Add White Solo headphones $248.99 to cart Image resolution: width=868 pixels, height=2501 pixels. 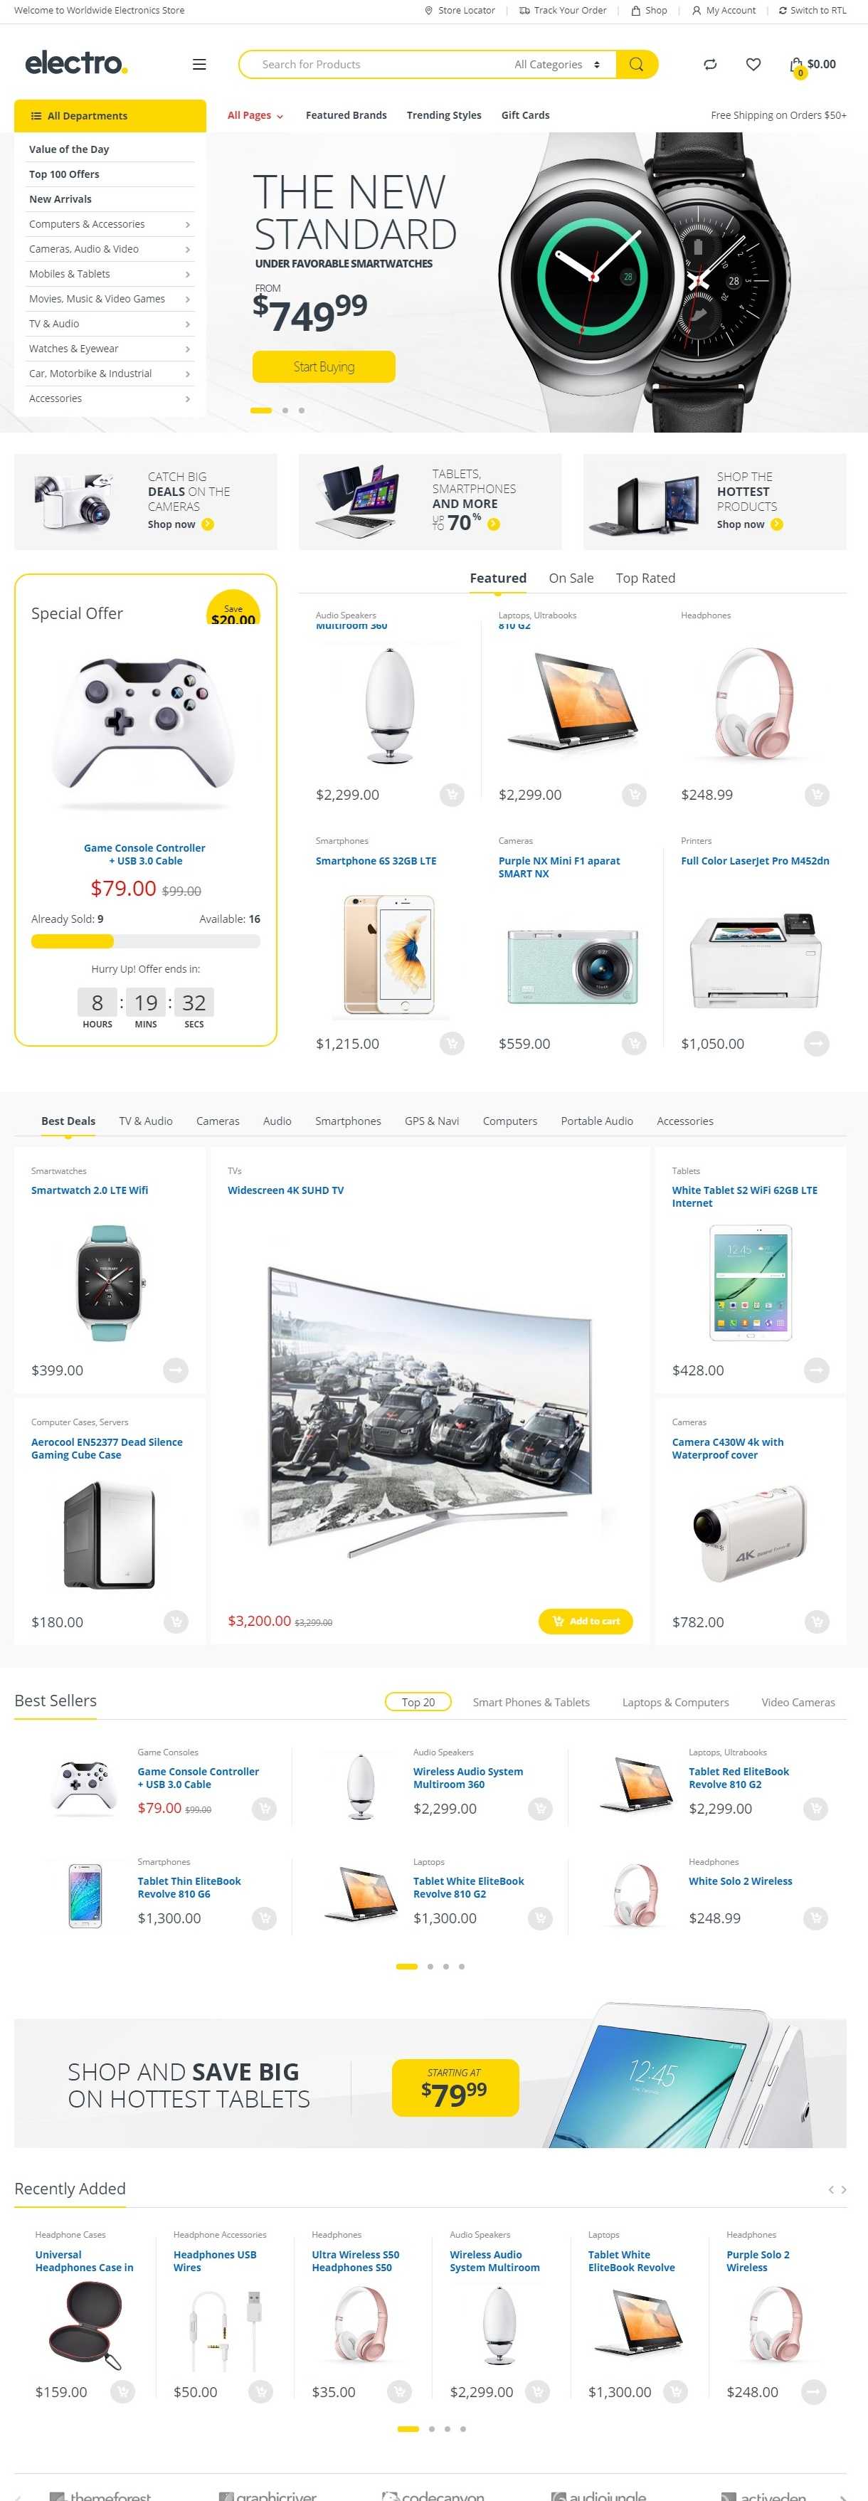click(x=815, y=1918)
